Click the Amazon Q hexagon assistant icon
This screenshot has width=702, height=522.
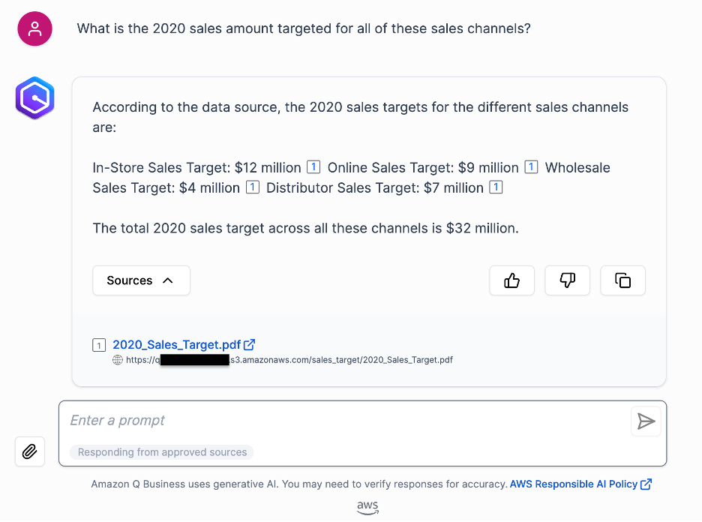(x=35, y=98)
